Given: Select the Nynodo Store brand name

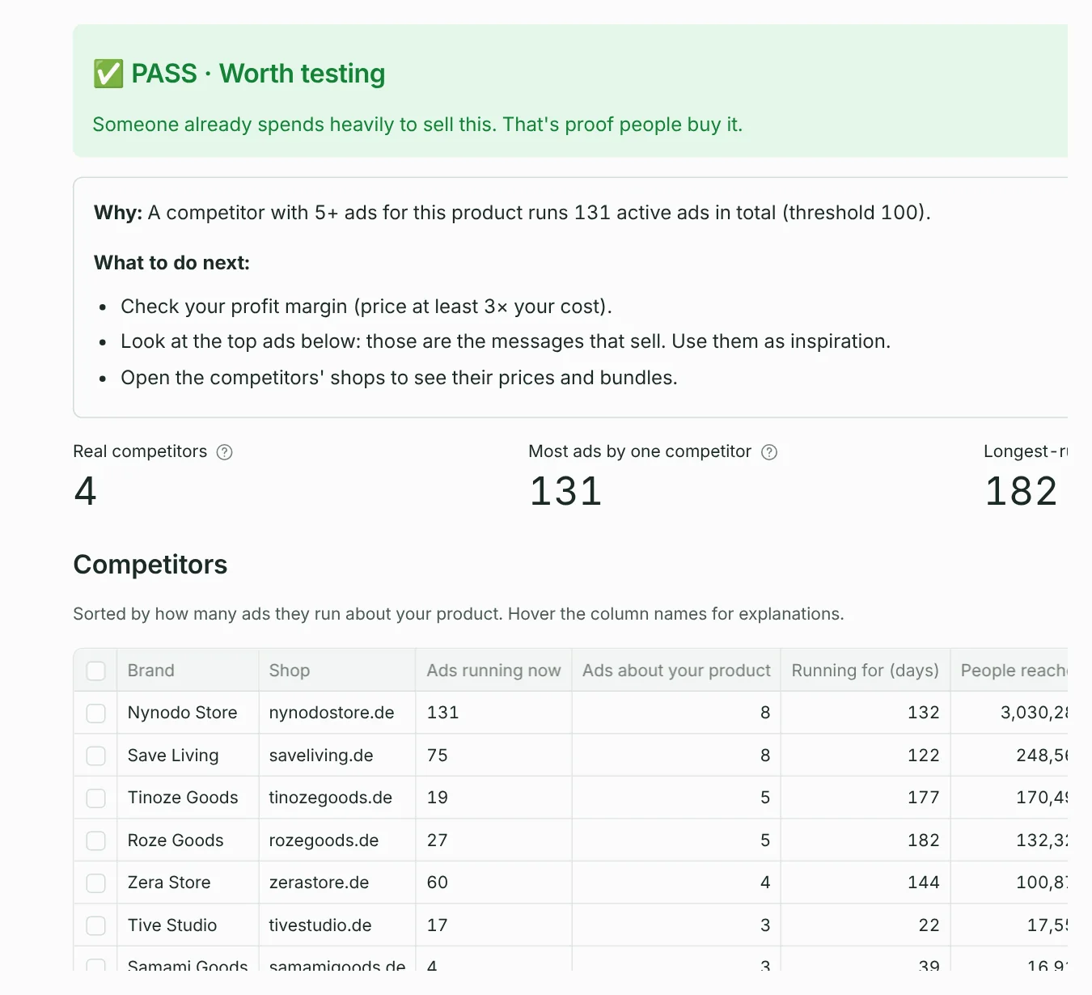Looking at the screenshot, I should click(x=182, y=713).
